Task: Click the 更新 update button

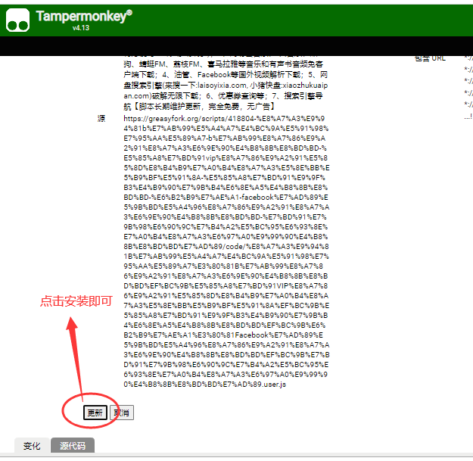Action: tap(95, 413)
